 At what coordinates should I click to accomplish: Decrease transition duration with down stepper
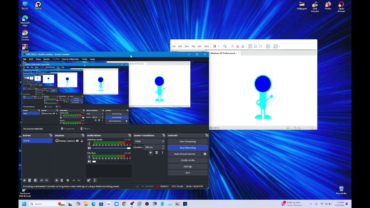pyautogui.click(x=163, y=148)
